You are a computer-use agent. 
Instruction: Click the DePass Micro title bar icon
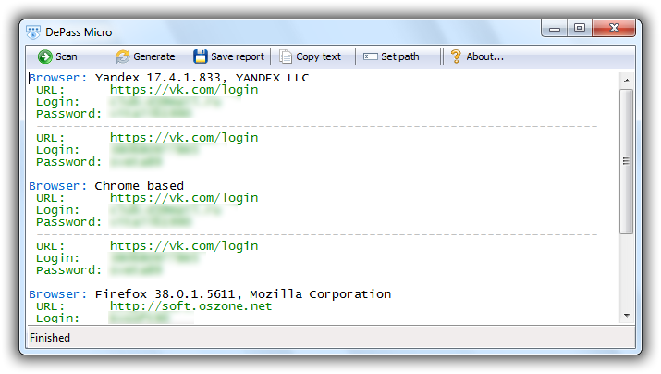pyautogui.click(x=33, y=32)
